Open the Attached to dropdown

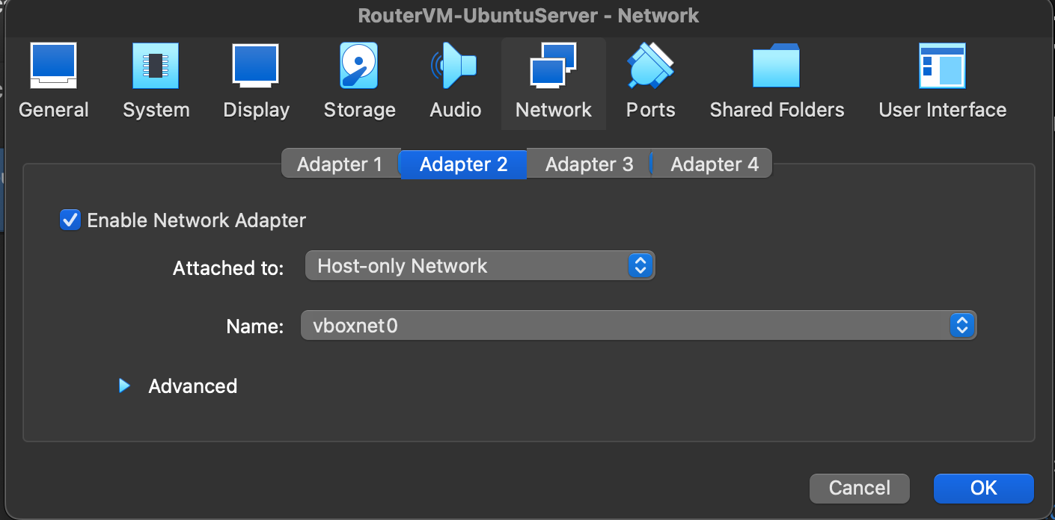pyautogui.click(x=479, y=265)
